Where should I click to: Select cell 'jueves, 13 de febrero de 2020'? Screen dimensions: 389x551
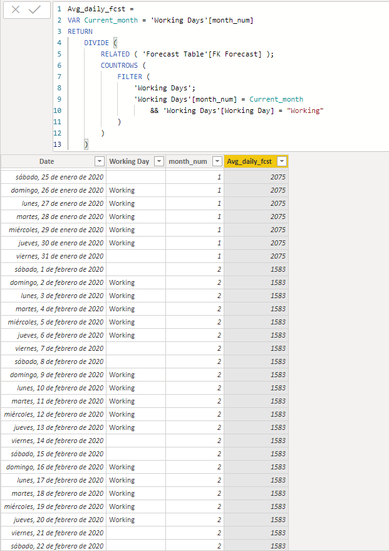pos(53,427)
